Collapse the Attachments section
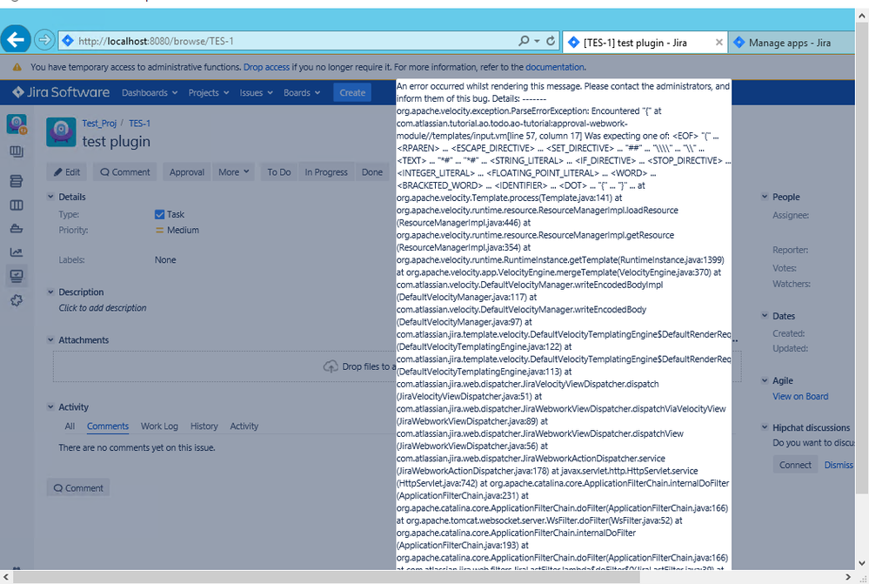This screenshot has width=869, height=584. click(50, 340)
